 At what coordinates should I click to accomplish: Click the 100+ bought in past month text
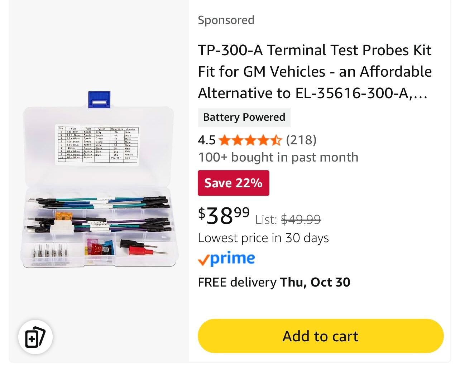point(278,157)
